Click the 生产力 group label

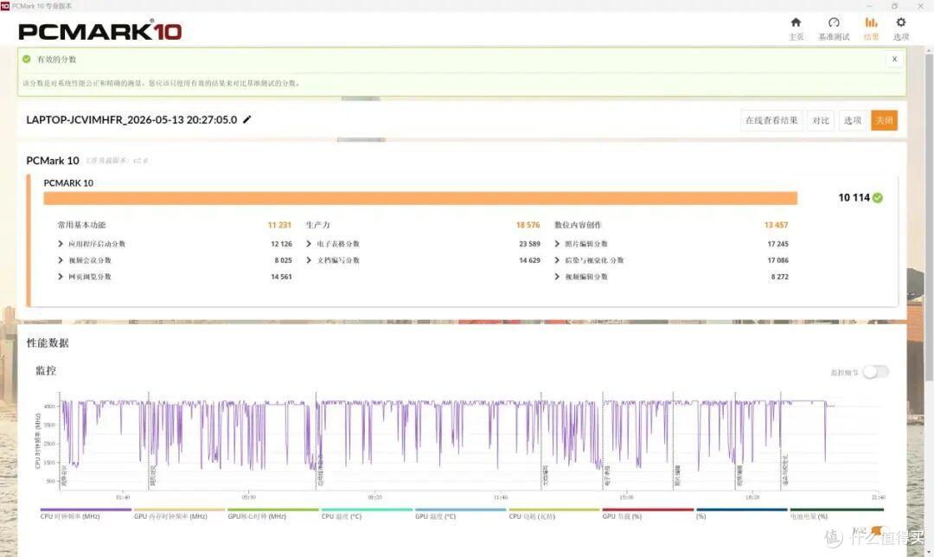point(317,225)
